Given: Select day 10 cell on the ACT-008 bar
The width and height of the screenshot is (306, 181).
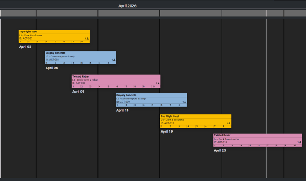Looking at the screenshot, I should click(x=156, y=86).
